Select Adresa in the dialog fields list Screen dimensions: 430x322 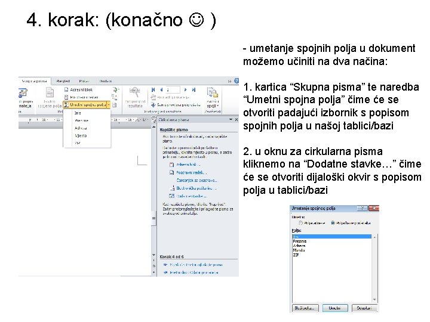point(332,246)
